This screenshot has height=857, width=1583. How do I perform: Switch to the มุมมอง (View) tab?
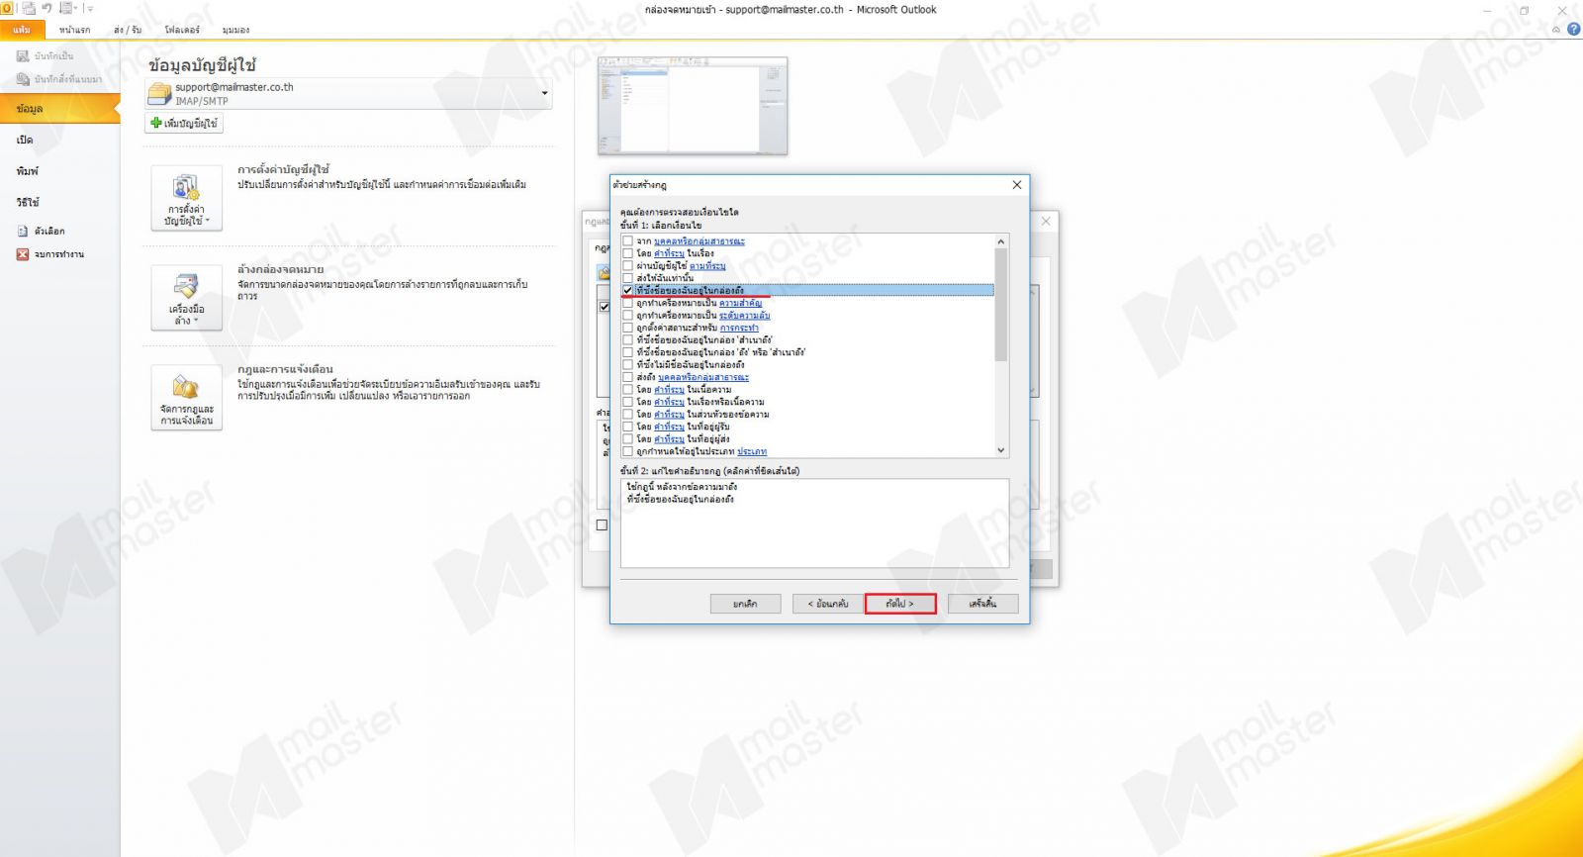click(235, 30)
